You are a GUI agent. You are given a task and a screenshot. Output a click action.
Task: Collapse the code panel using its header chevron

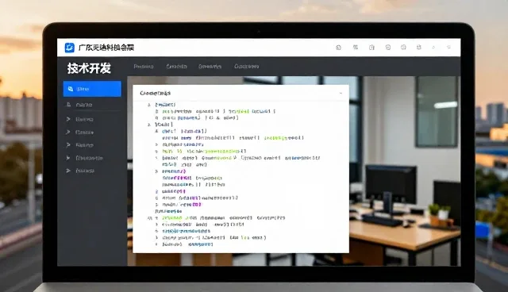[341, 93]
